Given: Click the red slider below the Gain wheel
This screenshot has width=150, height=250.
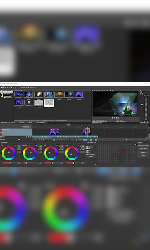Looking at the screenshot, I should pyautogui.click(x=52, y=163).
